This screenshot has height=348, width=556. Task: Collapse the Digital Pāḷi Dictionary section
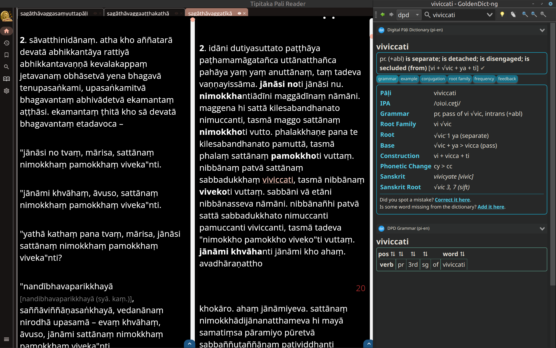coord(543,30)
